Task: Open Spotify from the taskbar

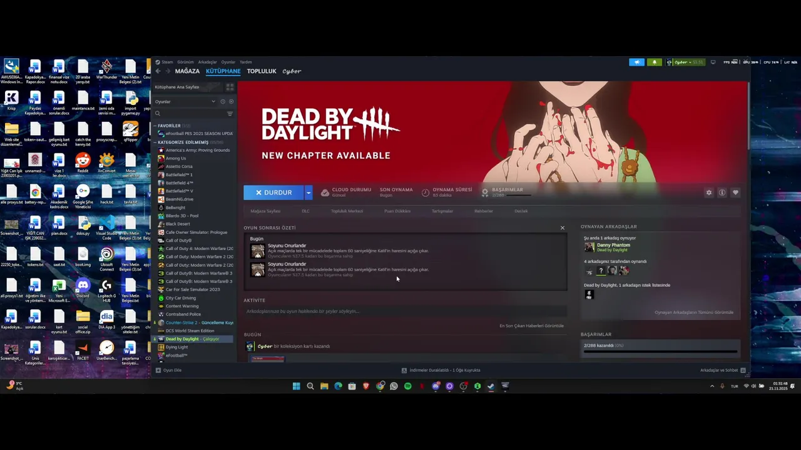Action: coord(408,386)
